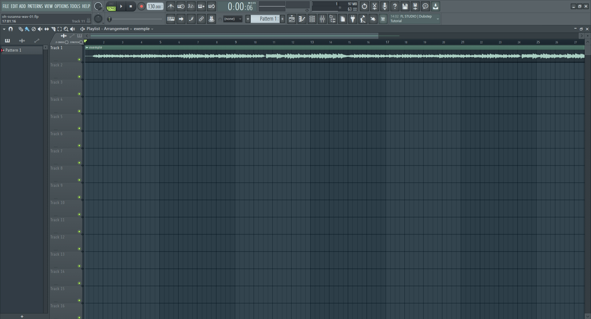The width and height of the screenshot is (591, 319).
Task: Select the Paint brush tool
Action: pos(27,29)
